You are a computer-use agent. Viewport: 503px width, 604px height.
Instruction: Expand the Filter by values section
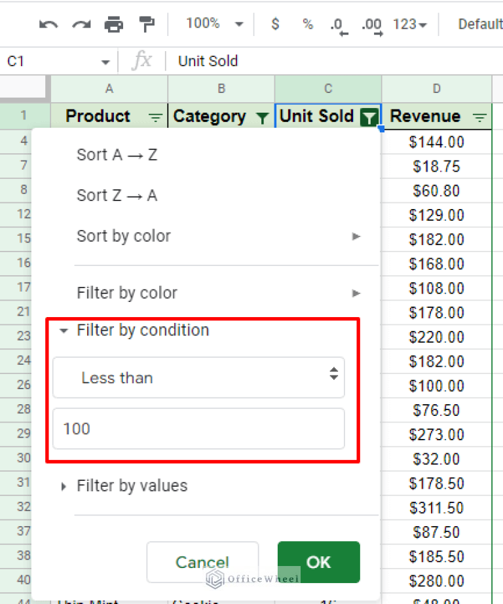pos(64,486)
